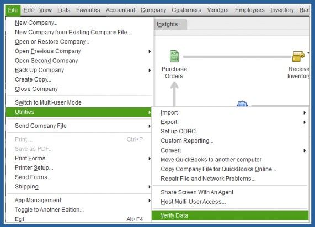The width and height of the screenshot is (315, 227).
Task: Expand App Management submenu arrow
Action: tap(150, 201)
